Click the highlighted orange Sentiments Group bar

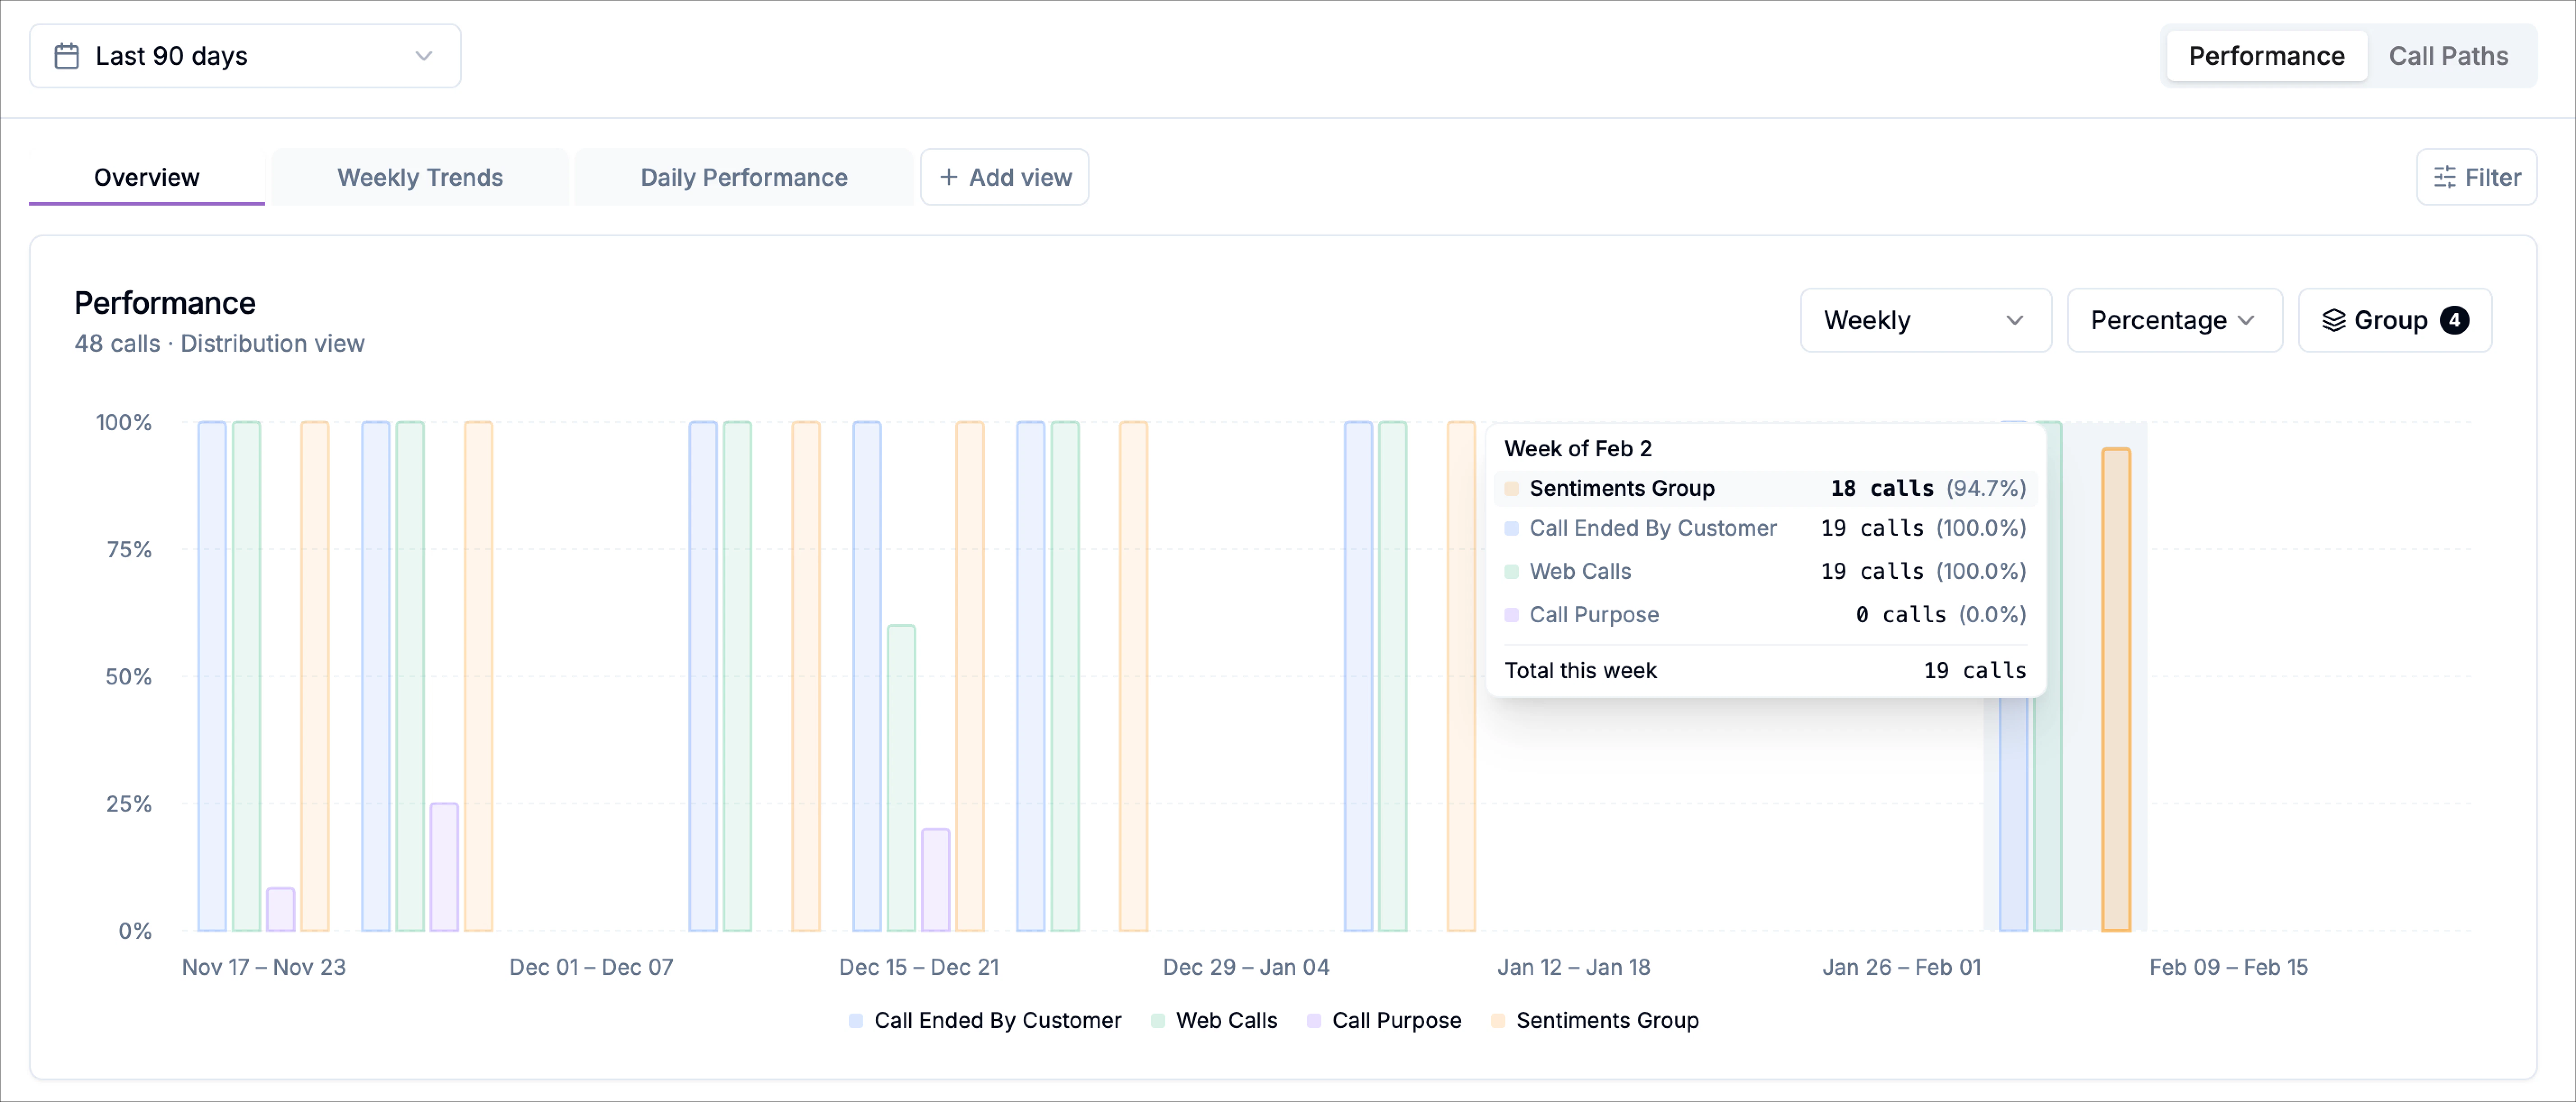pos(2115,690)
